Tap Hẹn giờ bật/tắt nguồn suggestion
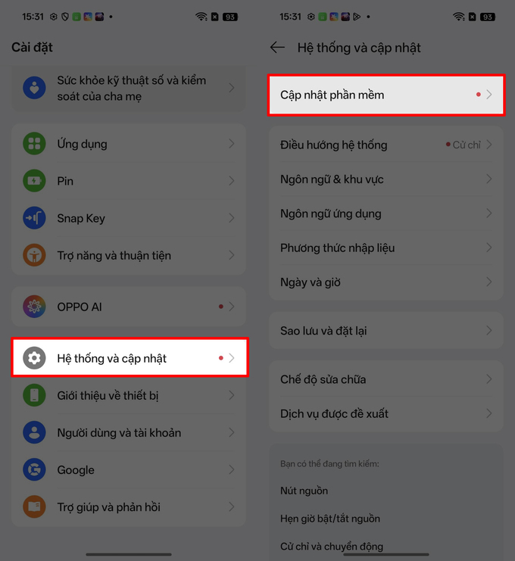 click(x=330, y=519)
